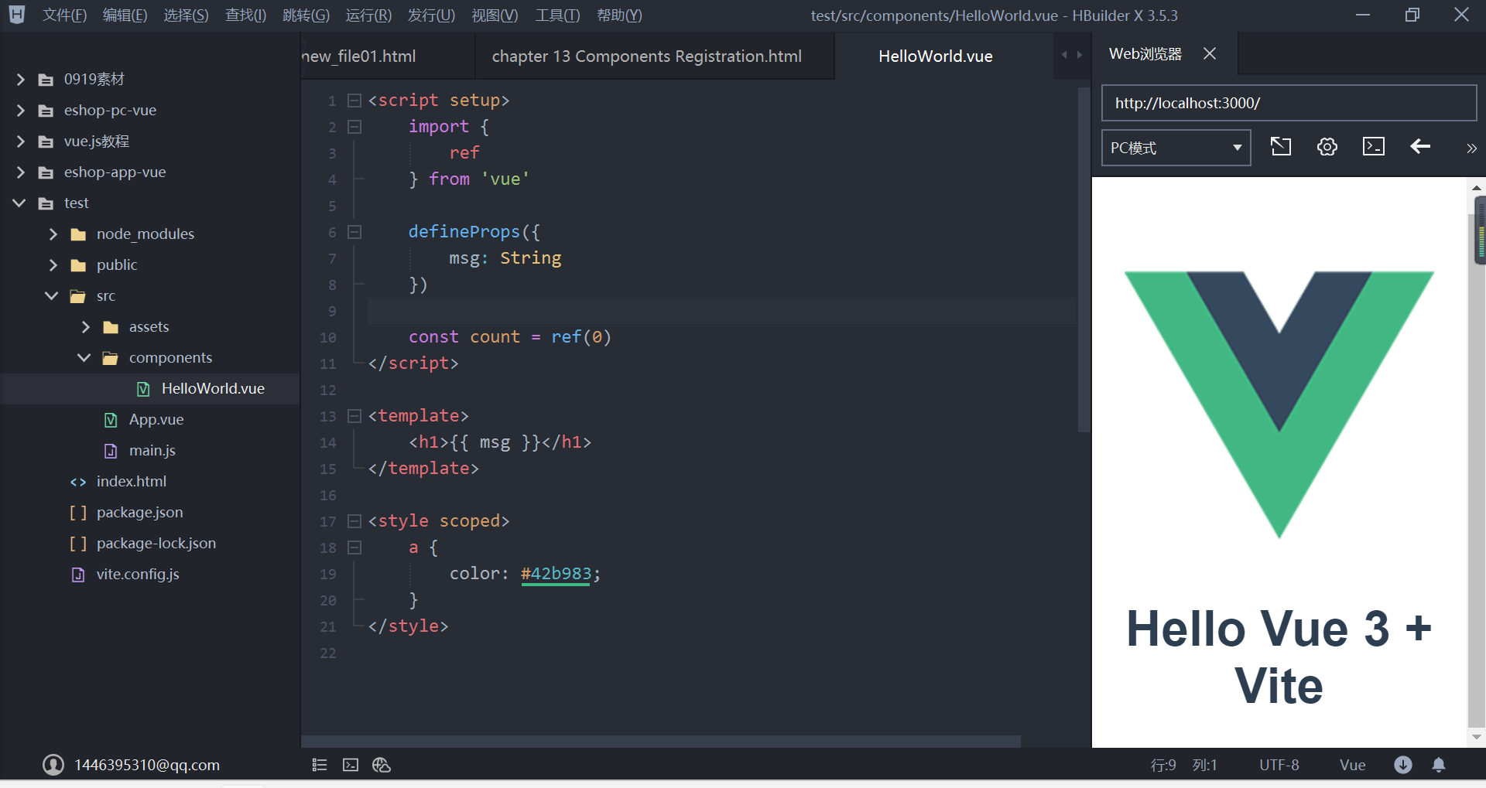Expand the public folder

click(53, 265)
